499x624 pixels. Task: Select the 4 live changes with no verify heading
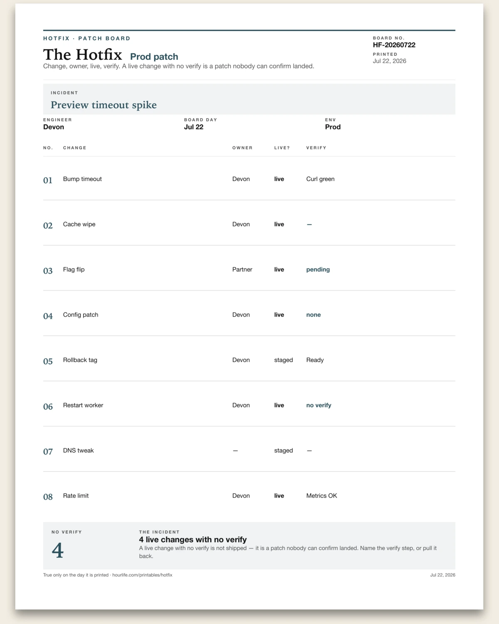(x=193, y=540)
